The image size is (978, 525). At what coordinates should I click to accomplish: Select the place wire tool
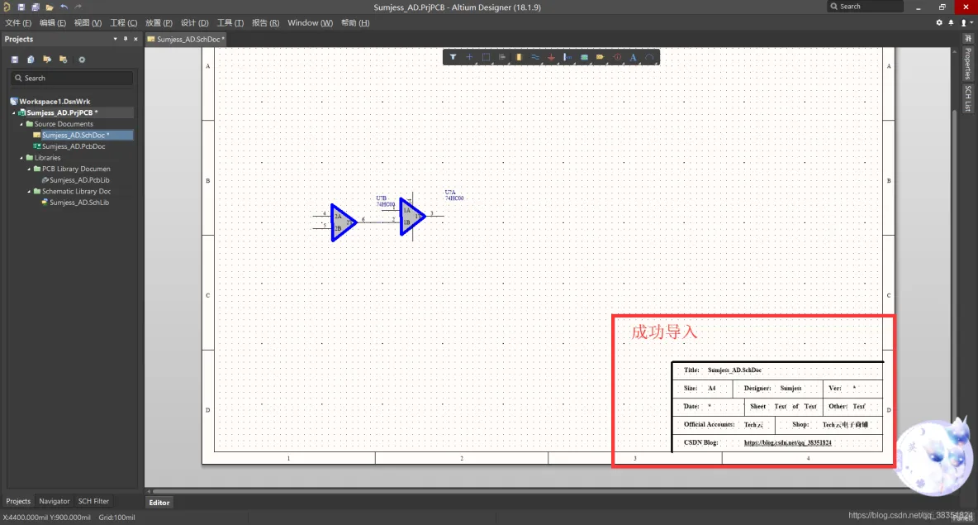535,57
